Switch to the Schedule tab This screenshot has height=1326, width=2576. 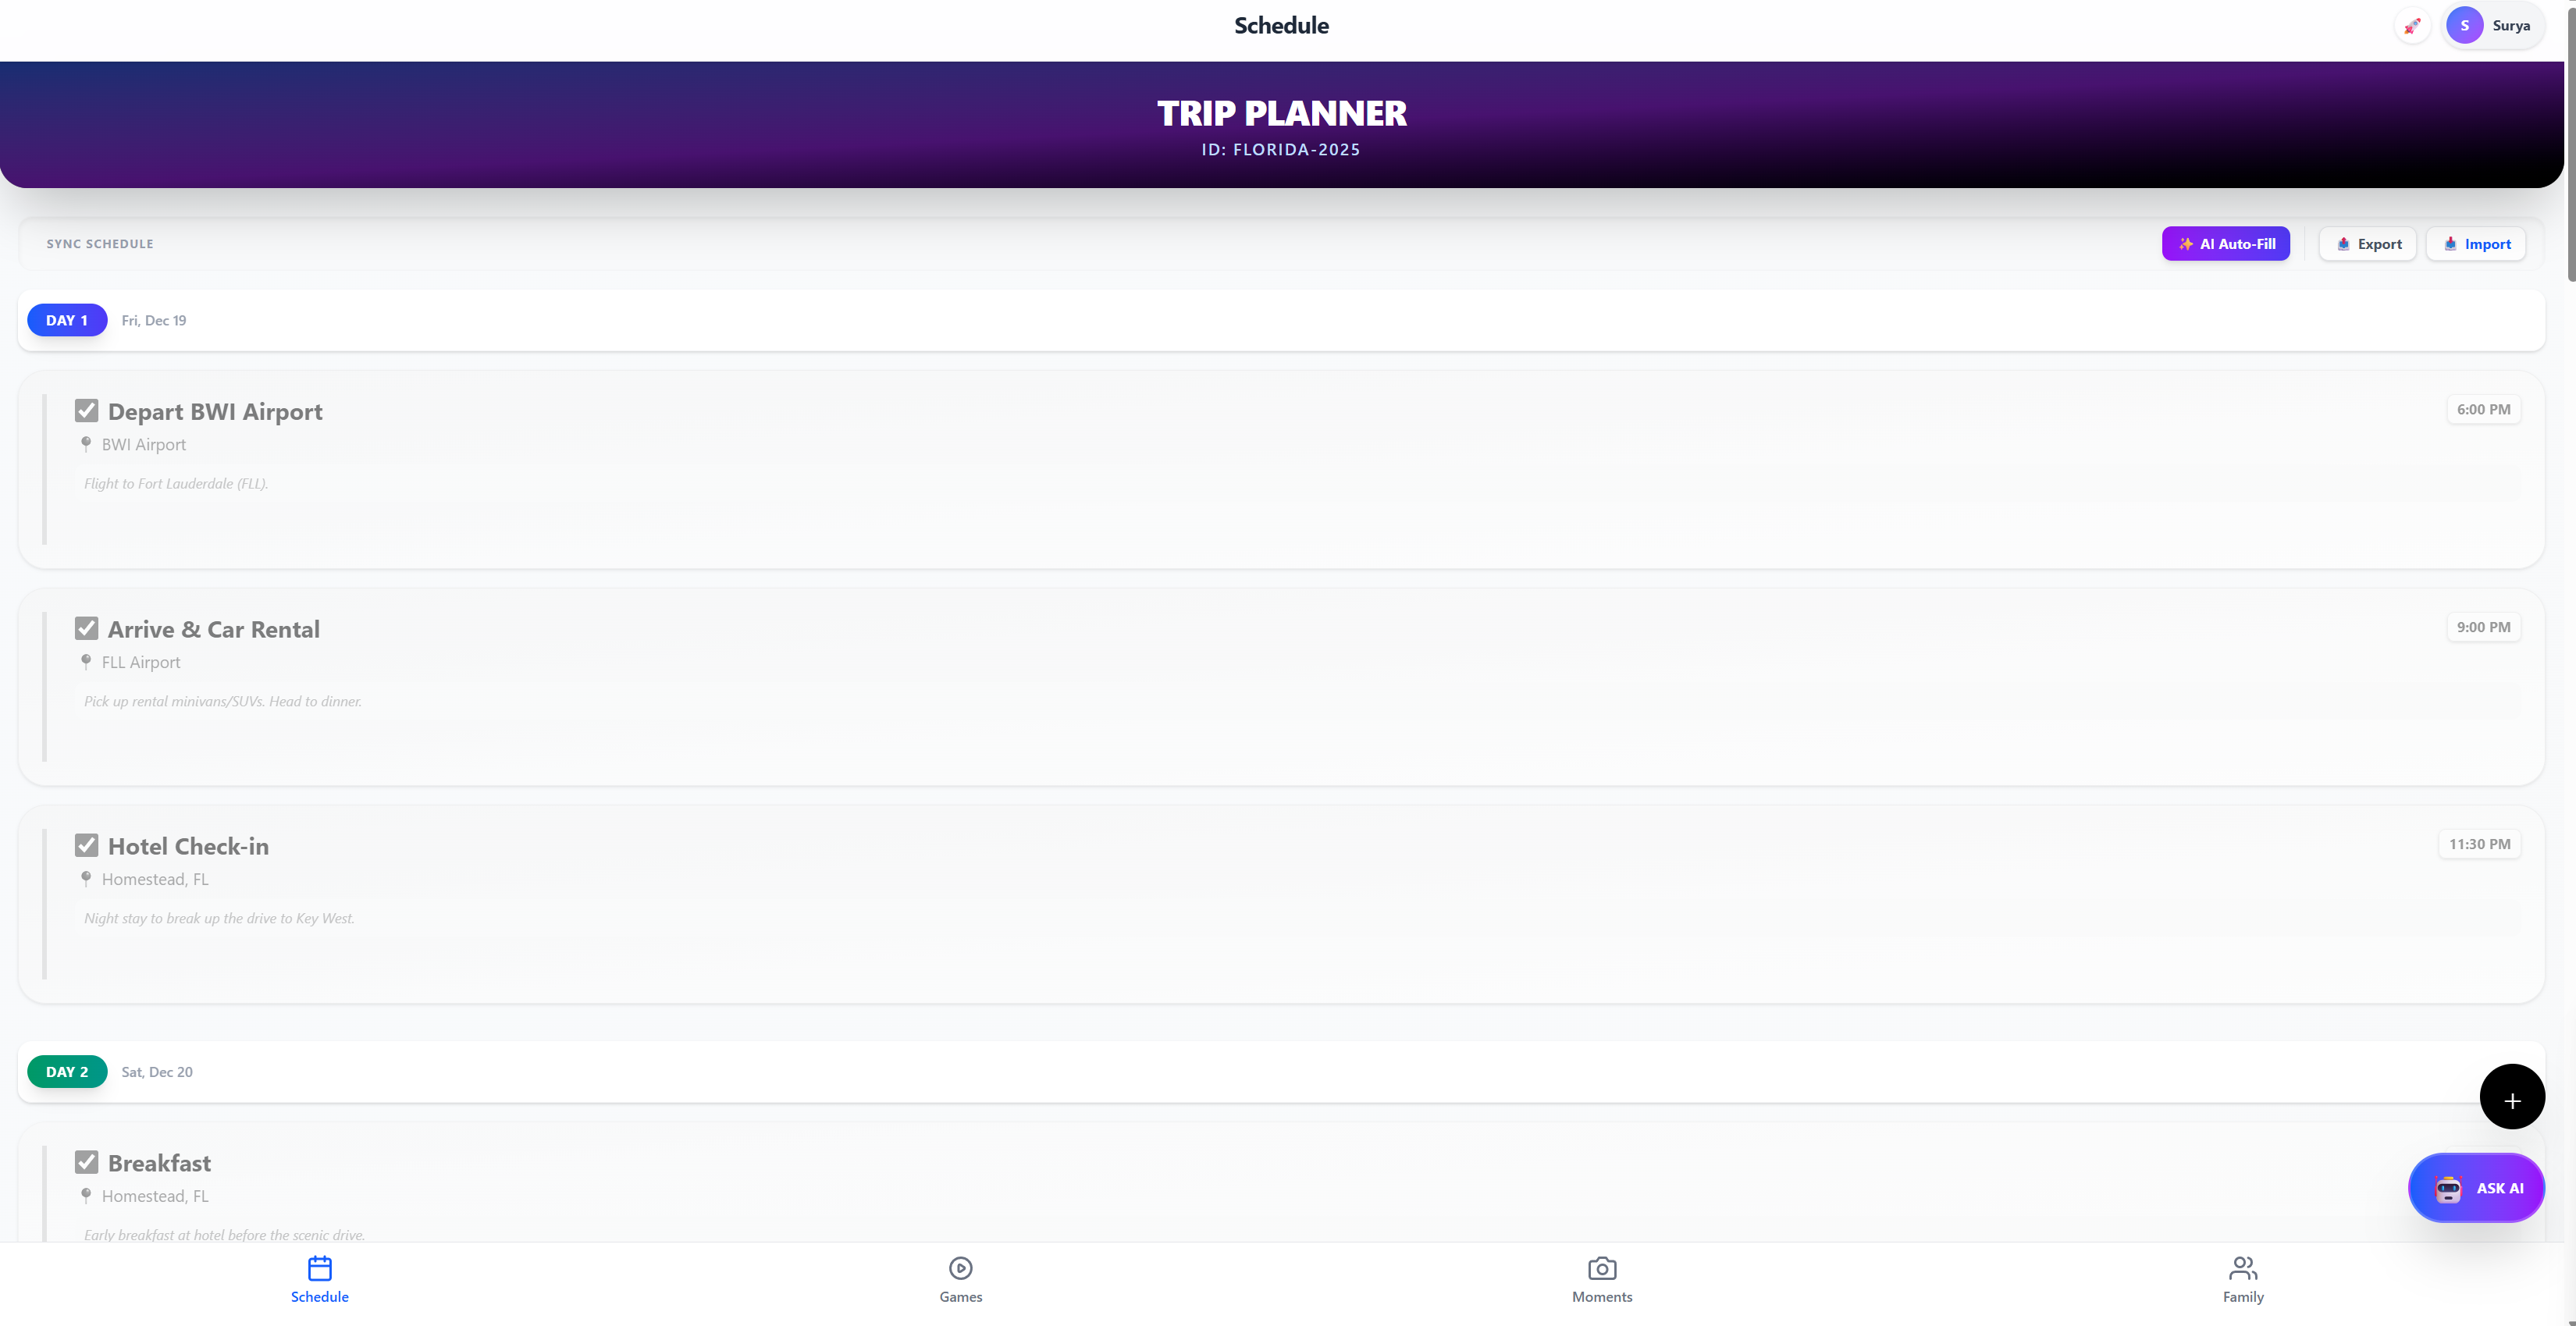coord(319,1279)
